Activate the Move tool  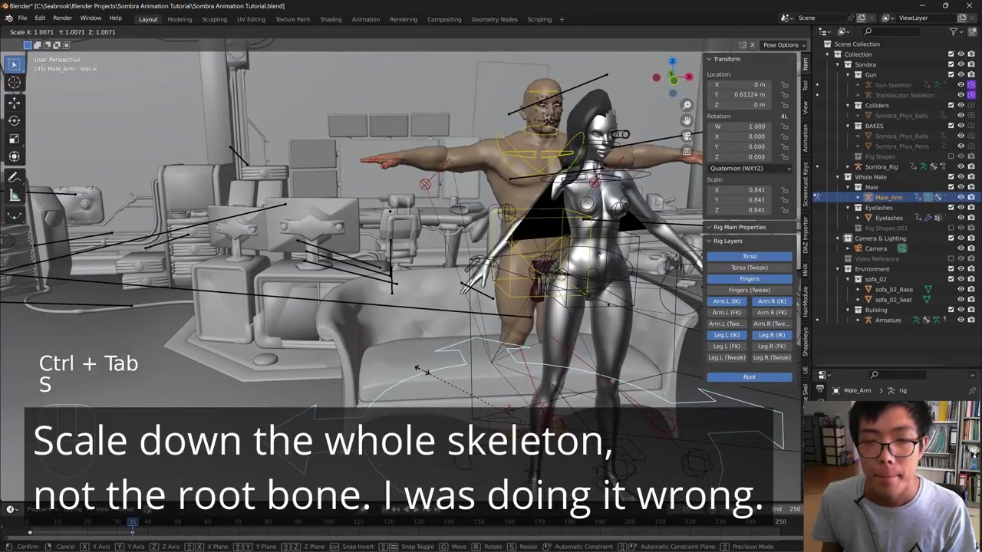pyautogui.click(x=14, y=101)
